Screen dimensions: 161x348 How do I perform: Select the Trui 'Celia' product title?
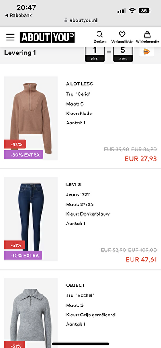[x=78, y=94]
